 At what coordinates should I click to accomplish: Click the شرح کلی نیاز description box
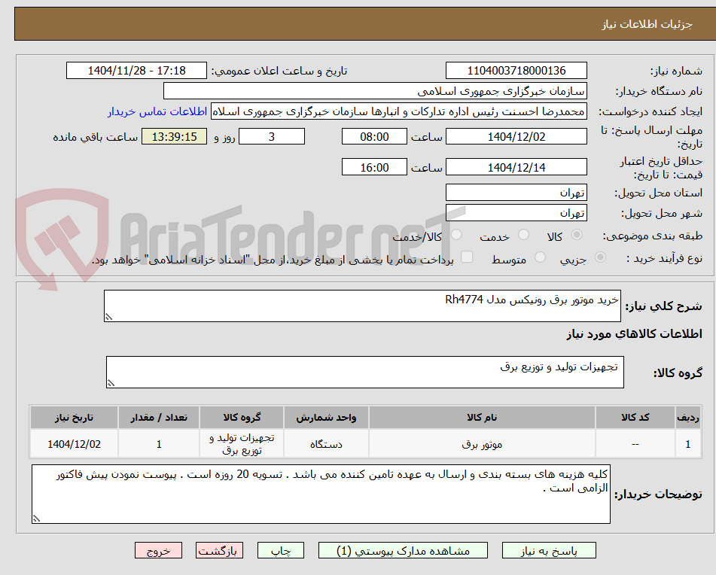362,306
